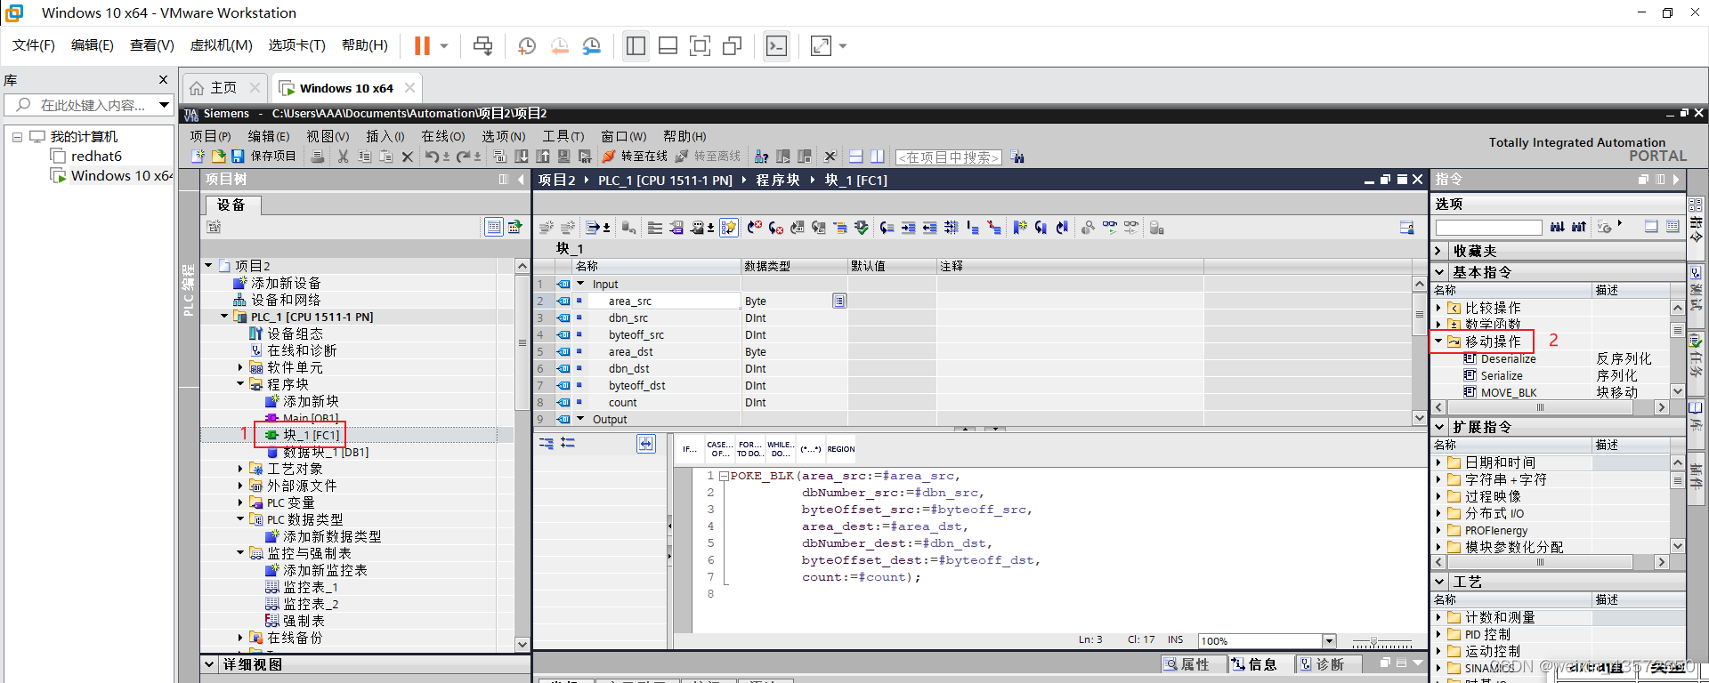This screenshot has height=683, width=1709.
Task: Expand the 比较操作 instruction folder
Action: tap(1438, 307)
